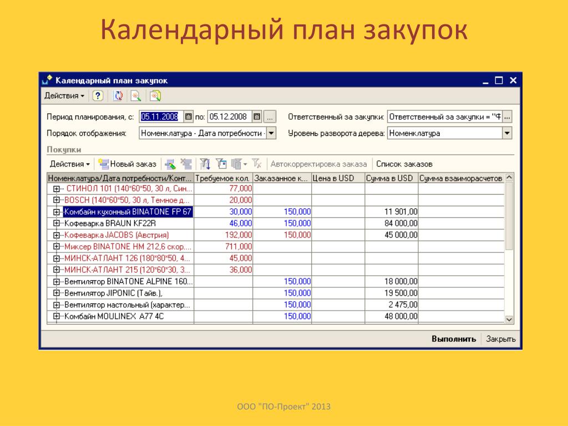Expand Вентилятор настольный row
The width and height of the screenshot is (568, 426).
[x=56, y=305]
